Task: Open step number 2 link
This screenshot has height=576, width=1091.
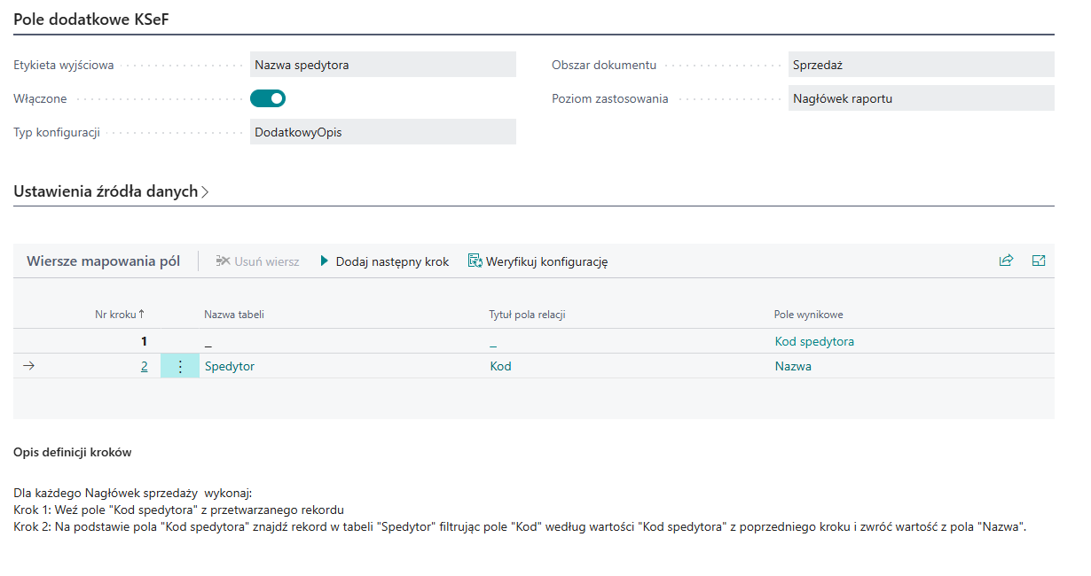Action: point(144,366)
